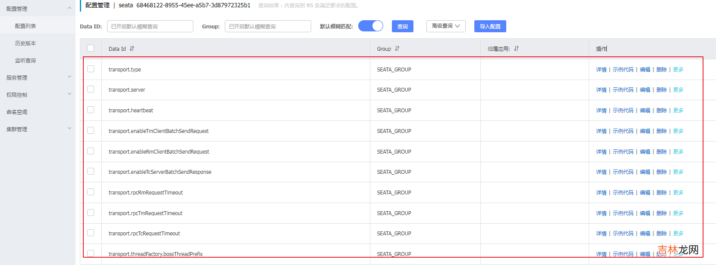The image size is (716, 265).
Task: Focus the Data ID search field
Action: [150, 26]
